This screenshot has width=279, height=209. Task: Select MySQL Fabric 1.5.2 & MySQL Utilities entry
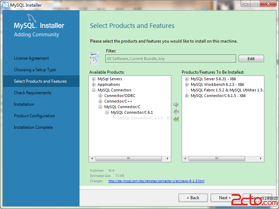(227, 90)
